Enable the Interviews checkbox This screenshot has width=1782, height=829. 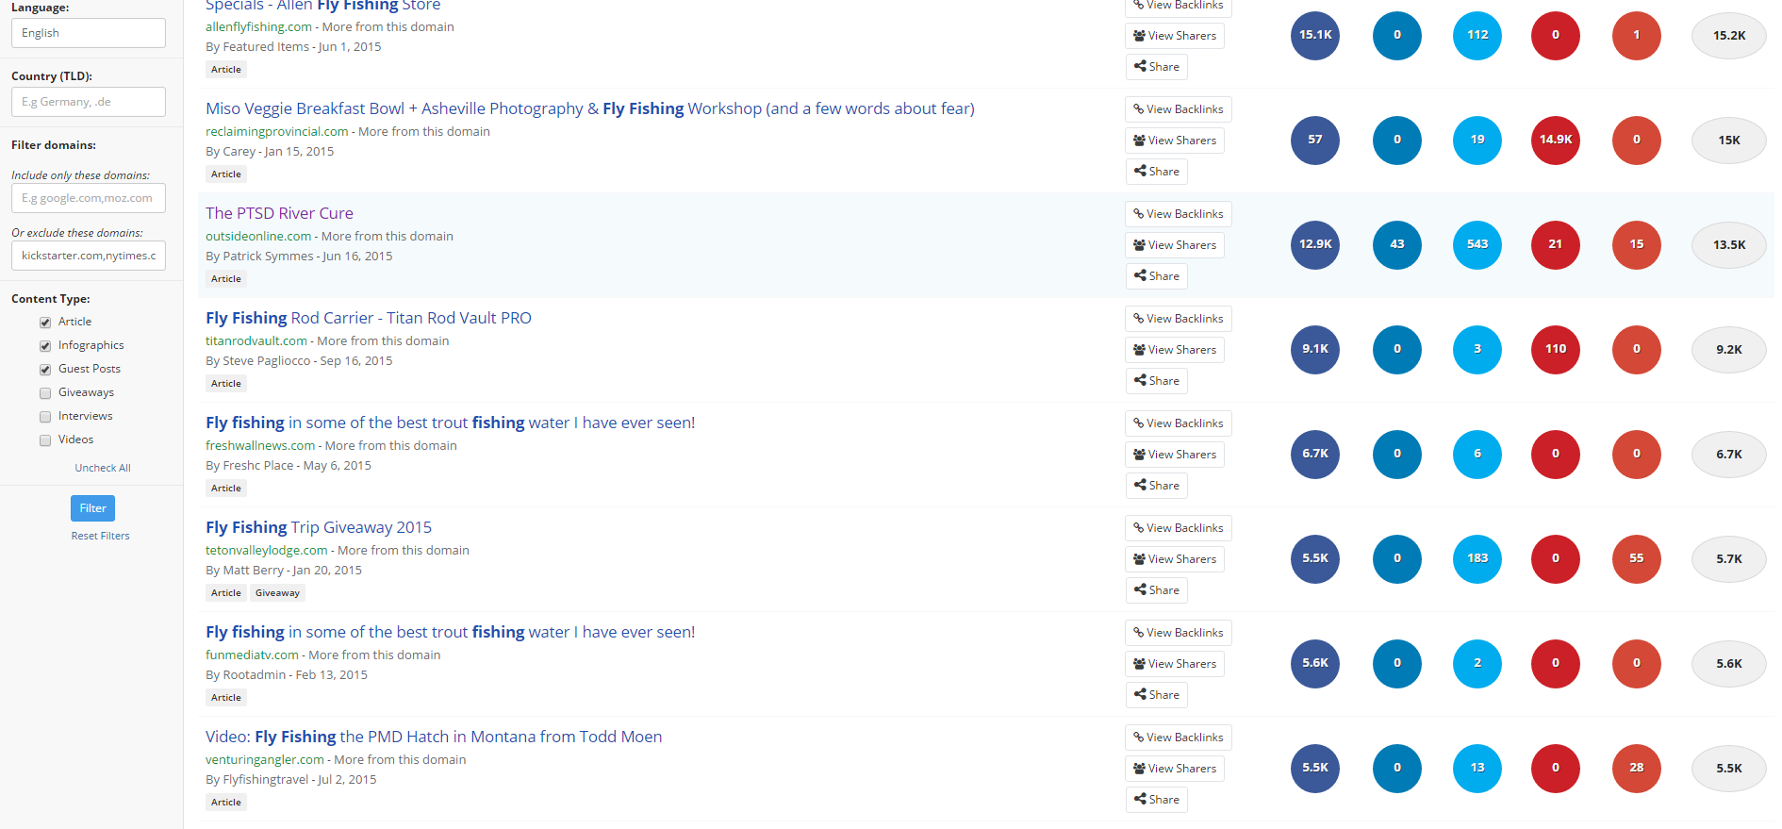(45, 417)
